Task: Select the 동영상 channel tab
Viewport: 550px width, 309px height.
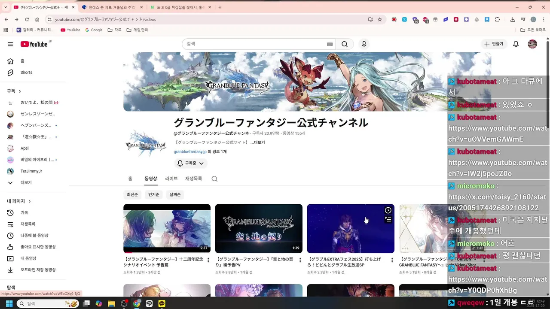Action: tap(150, 179)
